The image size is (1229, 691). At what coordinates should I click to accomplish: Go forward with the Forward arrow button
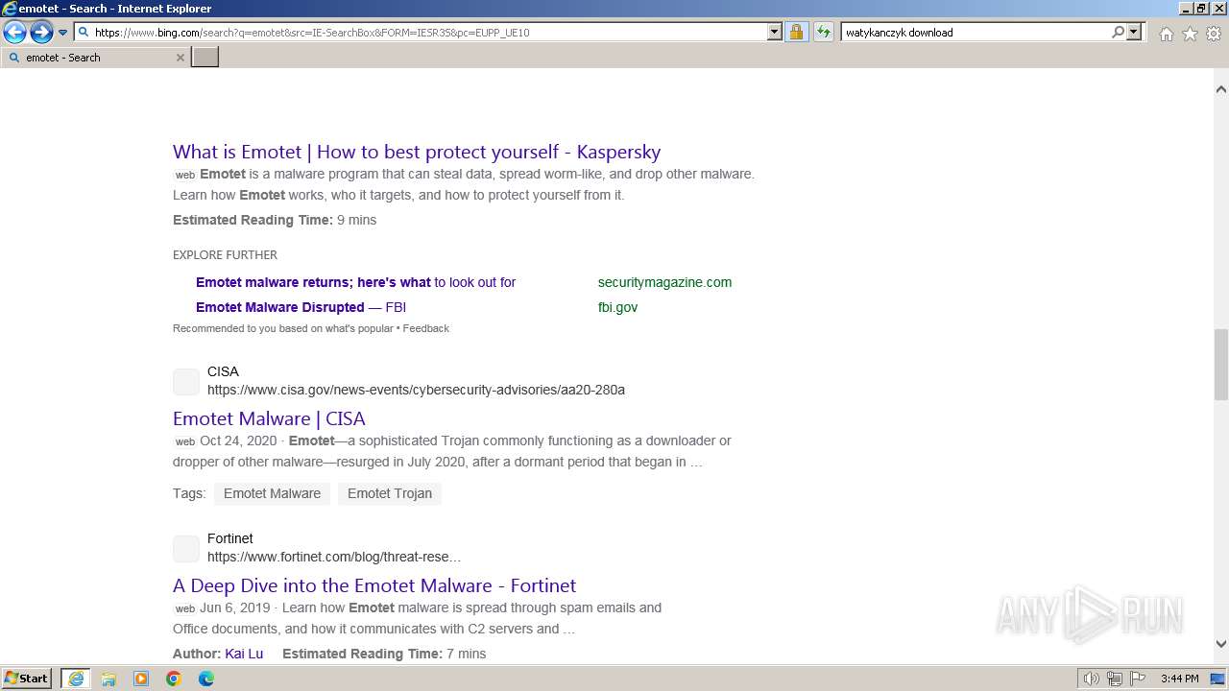(x=40, y=33)
